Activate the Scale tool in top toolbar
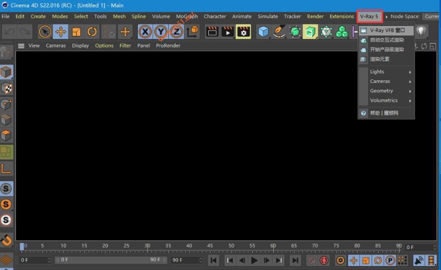 (x=76, y=32)
